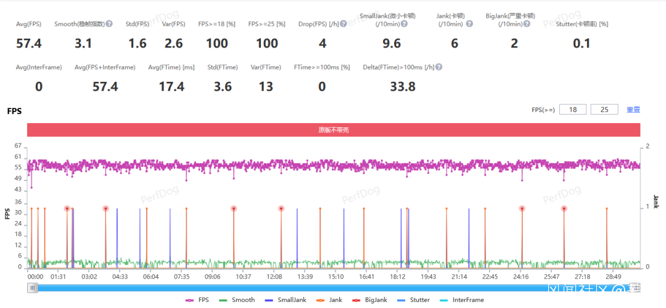666x308 pixels.
Task: Hide the Smooth series via legend
Action: 237,300
